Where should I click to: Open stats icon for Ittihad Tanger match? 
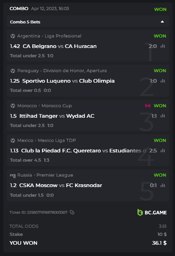click(x=163, y=116)
